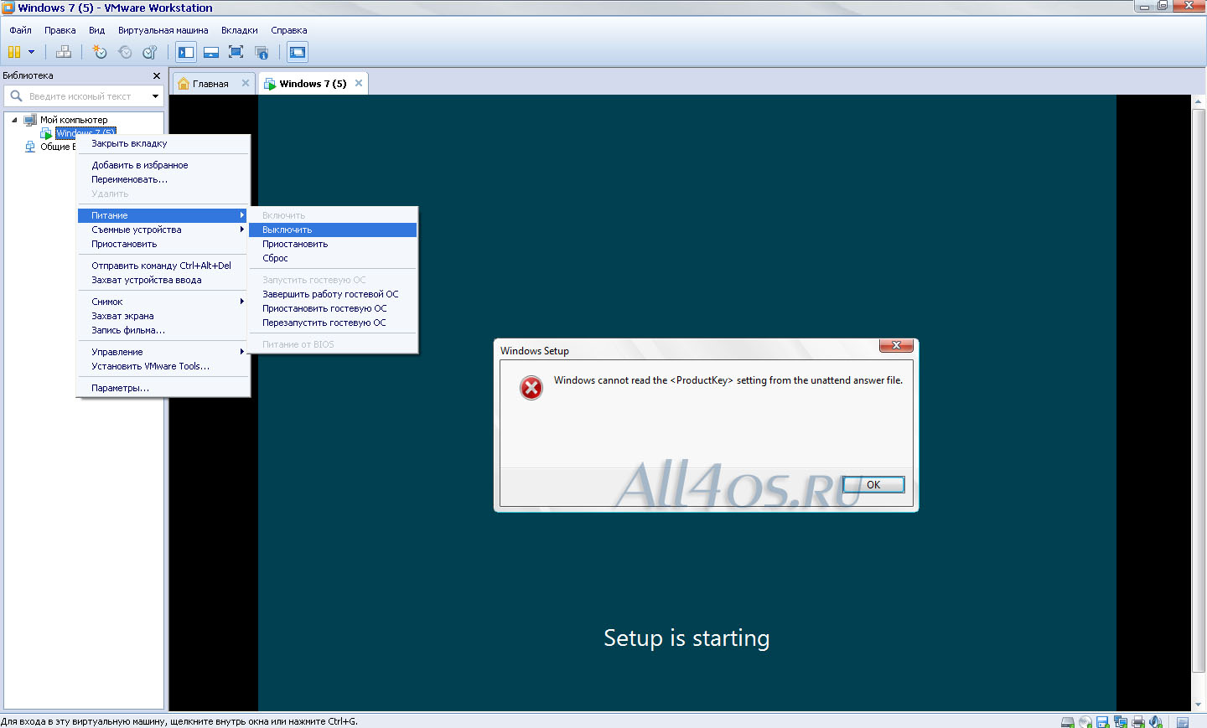Viewport: 1207px width, 728px height.
Task: Choose Захват экрана
Action: pos(163,316)
